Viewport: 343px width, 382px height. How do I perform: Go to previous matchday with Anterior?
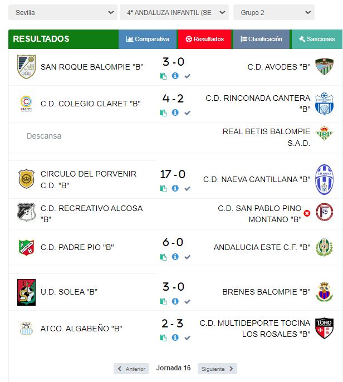click(131, 369)
